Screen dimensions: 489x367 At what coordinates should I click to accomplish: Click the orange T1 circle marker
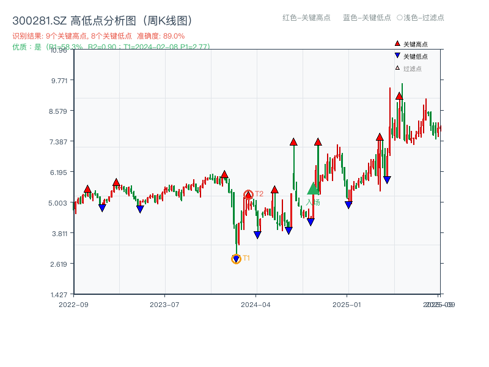coord(236,259)
